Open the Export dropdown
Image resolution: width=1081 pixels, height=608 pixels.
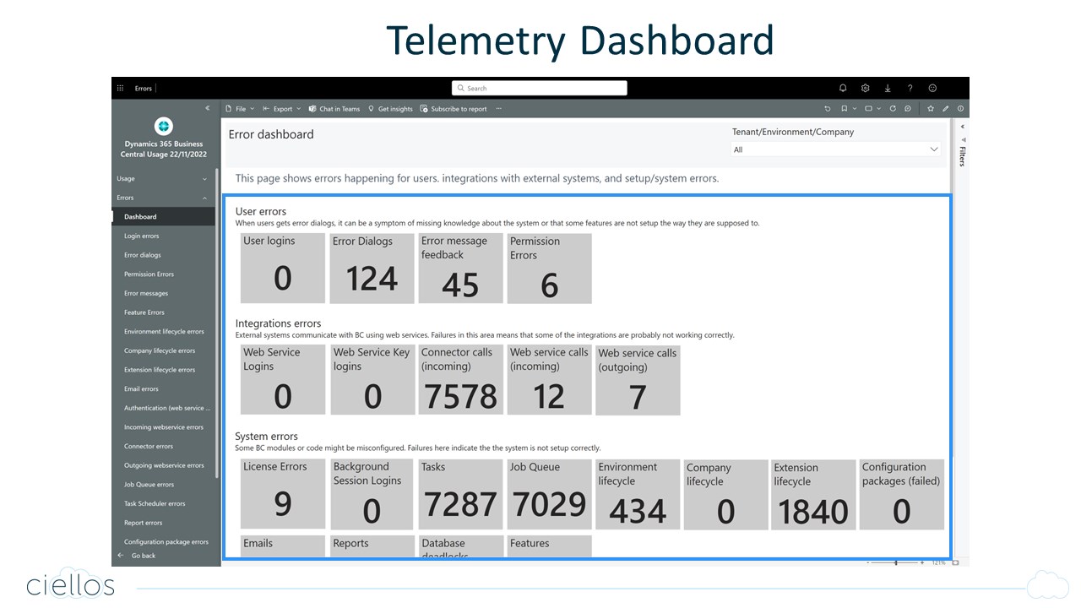(282, 109)
